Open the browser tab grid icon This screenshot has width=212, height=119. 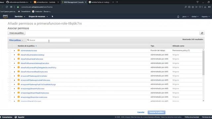(x=11, y=7)
